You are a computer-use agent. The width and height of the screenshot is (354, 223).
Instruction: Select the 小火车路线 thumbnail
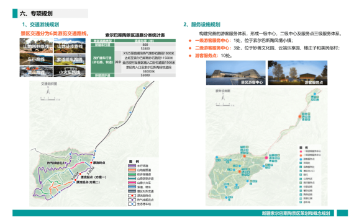pyautogui.click(x=70, y=71)
